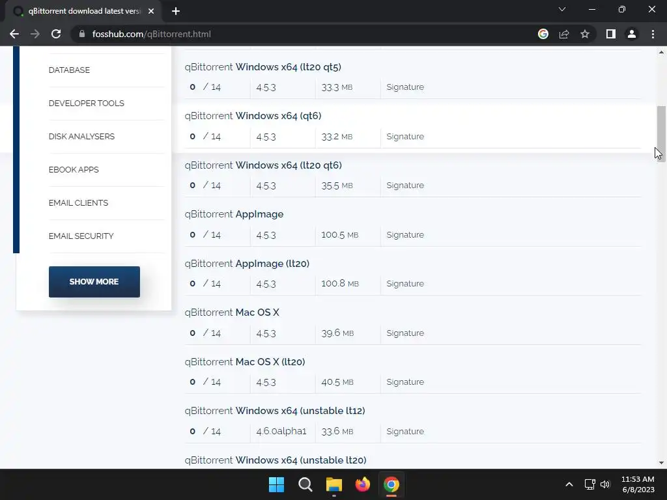667x500 pixels.
Task: Go back to previous page
Action: tap(14, 34)
